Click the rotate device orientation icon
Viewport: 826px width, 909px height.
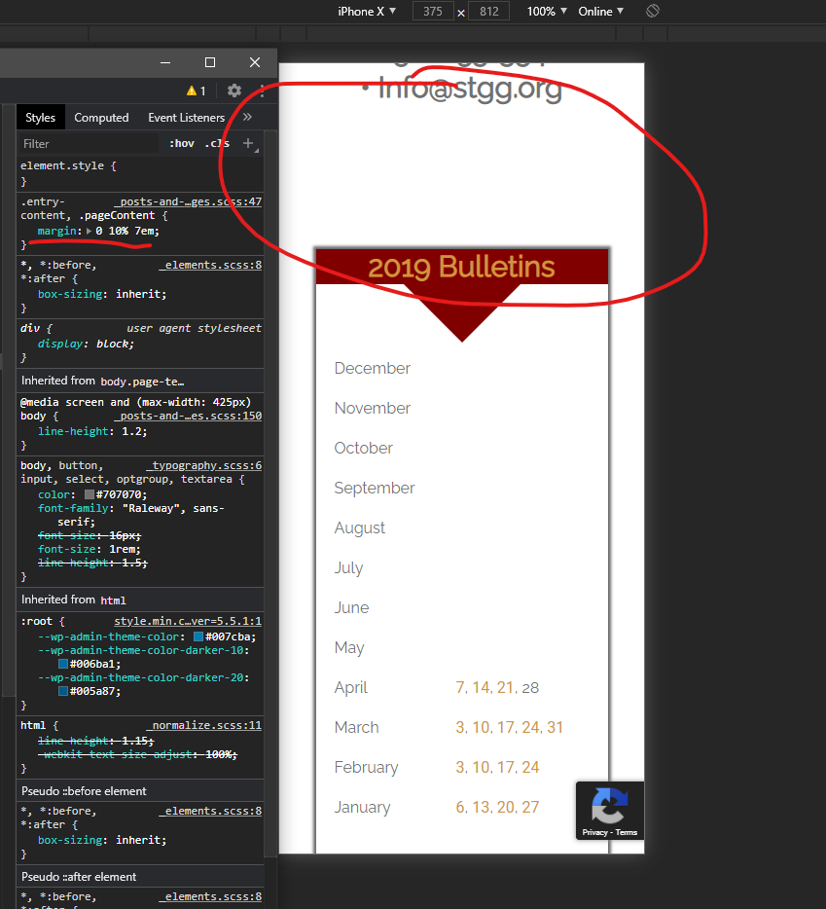pos(653,11)
